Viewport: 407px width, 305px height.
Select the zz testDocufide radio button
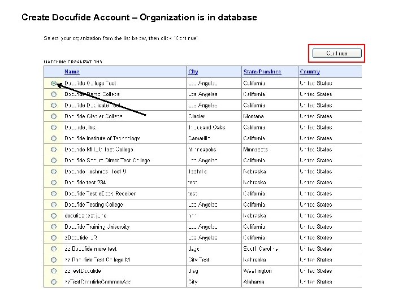point(54,271)
